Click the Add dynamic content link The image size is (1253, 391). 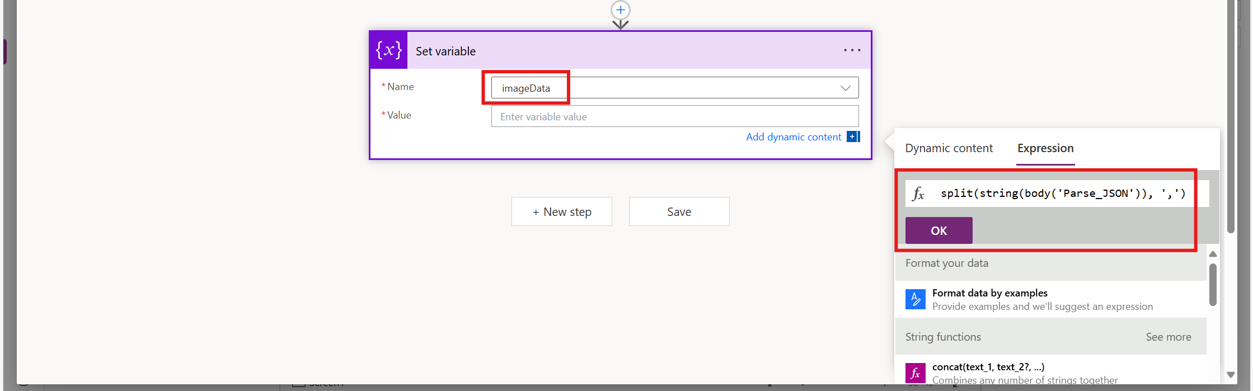click(x=793, y=137)
